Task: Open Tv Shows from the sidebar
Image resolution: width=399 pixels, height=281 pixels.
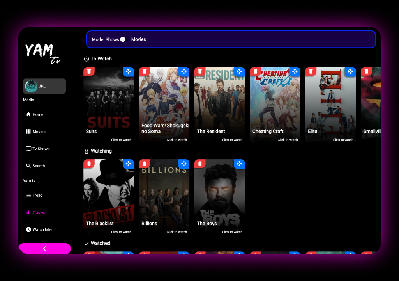Action: pos(41,149)
